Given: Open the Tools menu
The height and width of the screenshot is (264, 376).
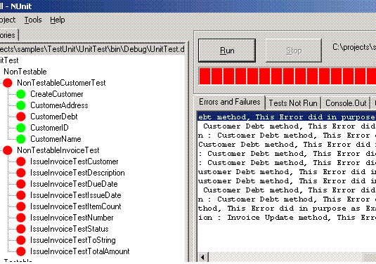Looking at the screenshot, I should 33,20.
